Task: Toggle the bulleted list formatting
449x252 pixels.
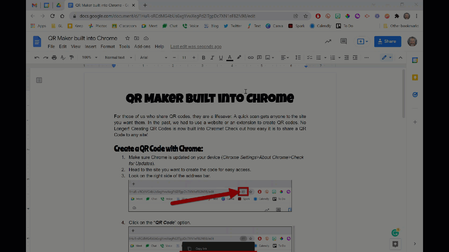Action: tap(319, 57)
